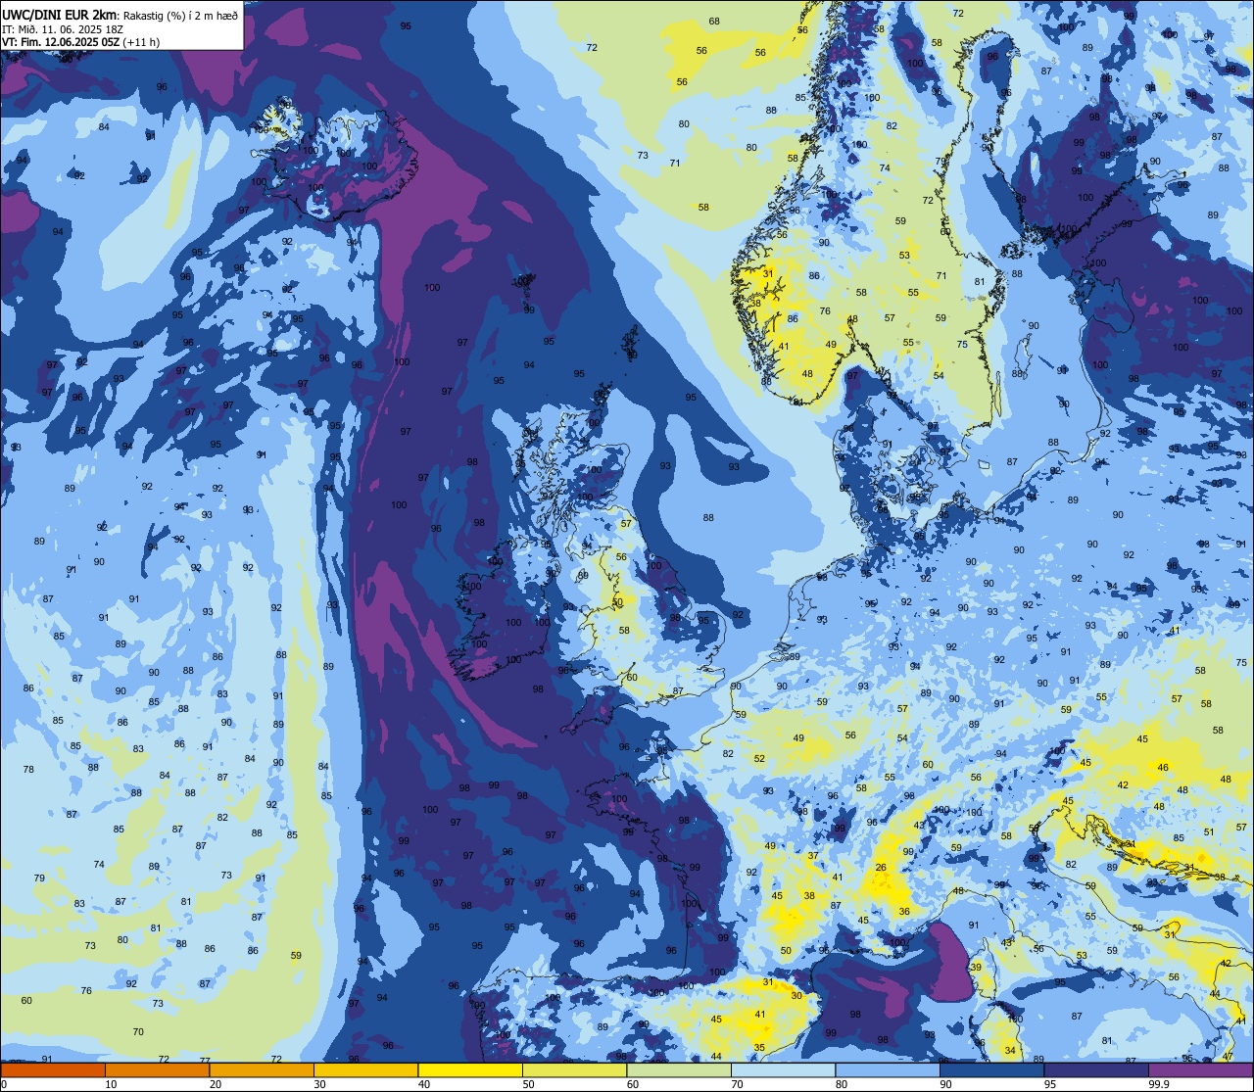
Task: Click the light green 60–70 legend swatch
Action: (x=679, y=1070)
